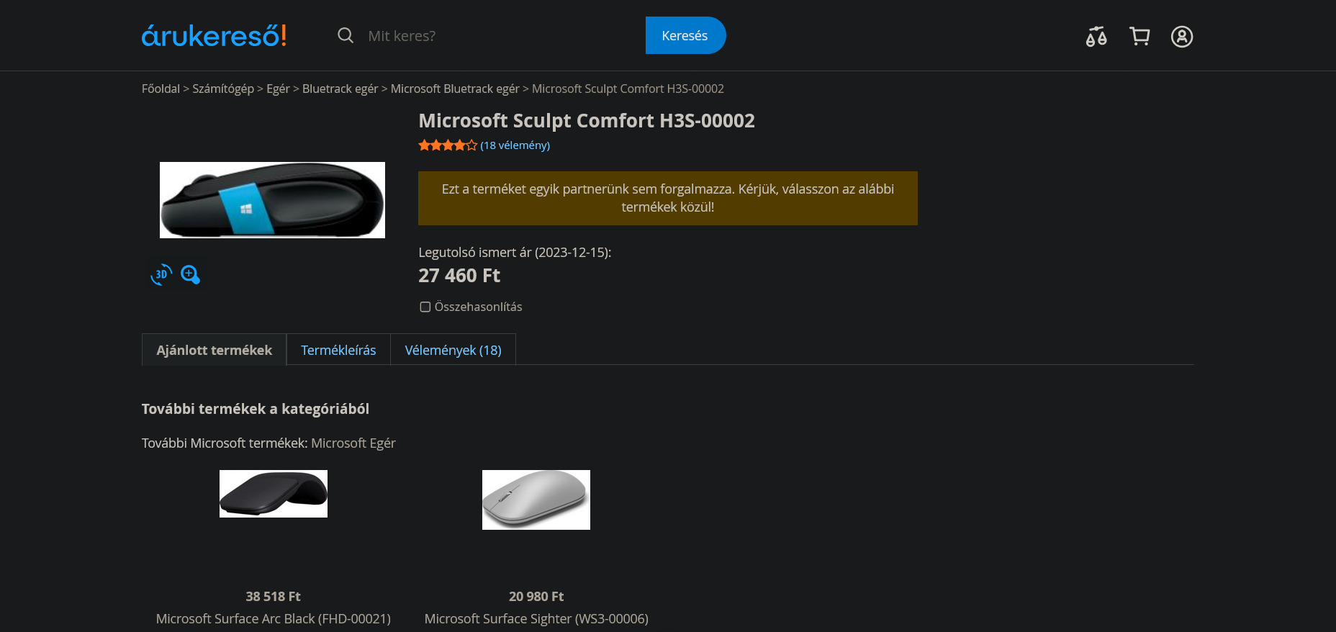Click the Microsoft Egér category link
Image resolution: width=1336 pixels, height=632 pixels.
pos(353,443)
